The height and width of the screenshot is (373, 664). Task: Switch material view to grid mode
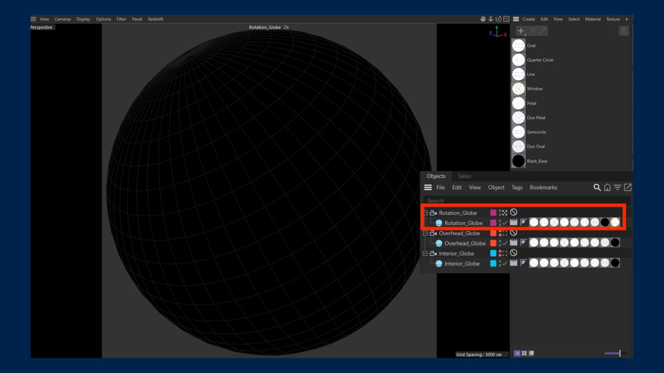tap(524, 354)
